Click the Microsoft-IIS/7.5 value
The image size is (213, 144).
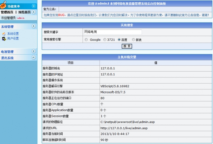(113, 92)
